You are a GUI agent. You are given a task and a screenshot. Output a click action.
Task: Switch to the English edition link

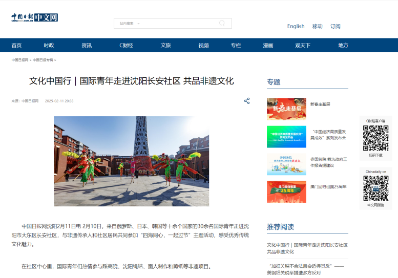coord(296,27)
